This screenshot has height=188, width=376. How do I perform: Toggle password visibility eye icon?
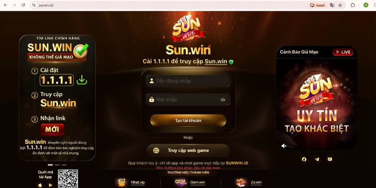point(223,100)
